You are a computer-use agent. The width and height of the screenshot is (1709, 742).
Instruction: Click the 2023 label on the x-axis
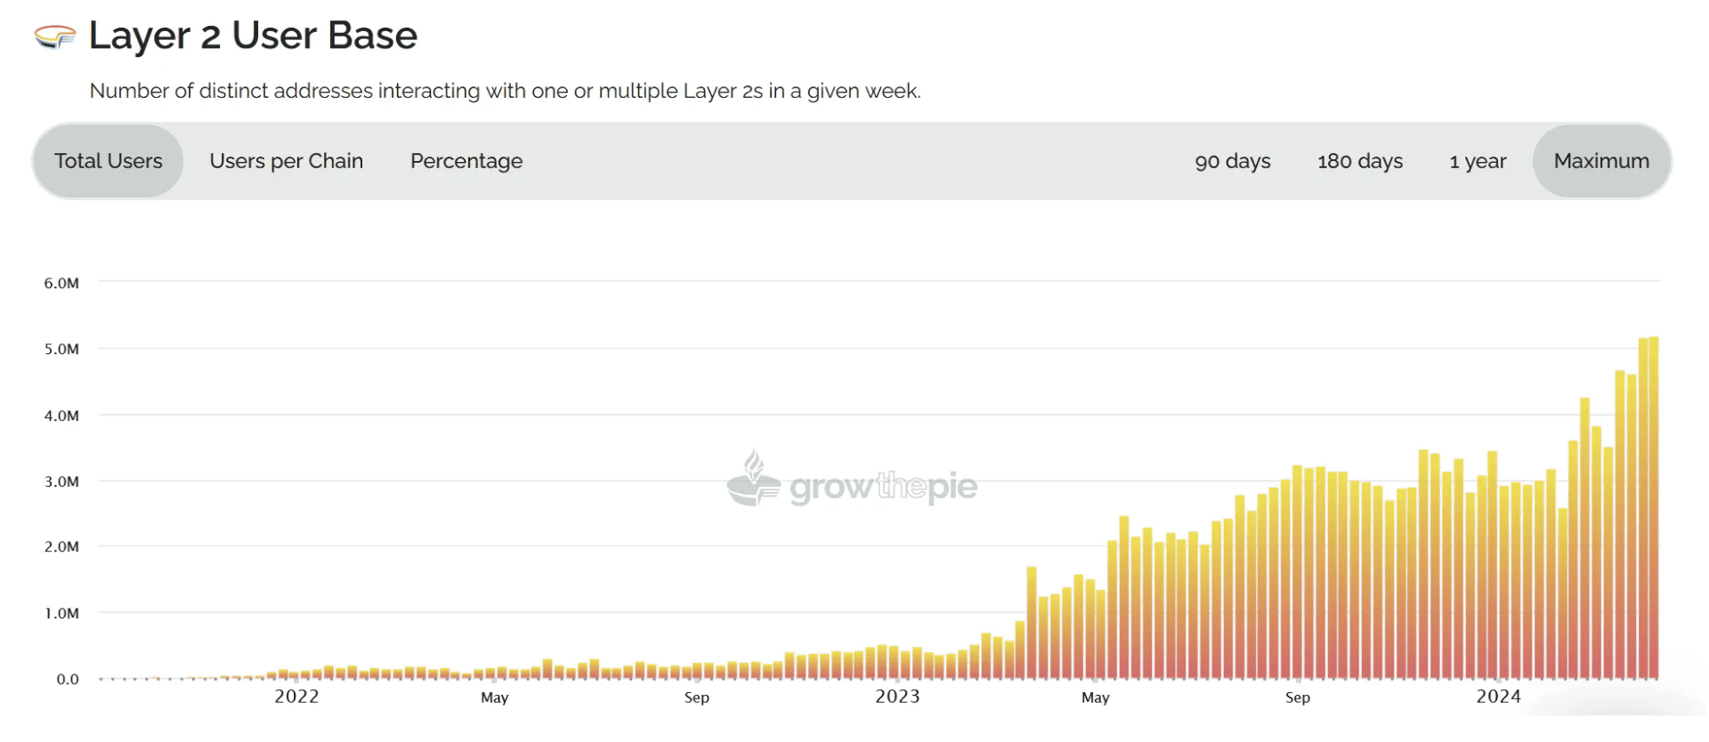(897, 697)
